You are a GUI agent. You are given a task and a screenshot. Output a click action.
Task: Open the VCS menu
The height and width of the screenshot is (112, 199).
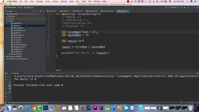pyautogui.click(x=90, y=1)
